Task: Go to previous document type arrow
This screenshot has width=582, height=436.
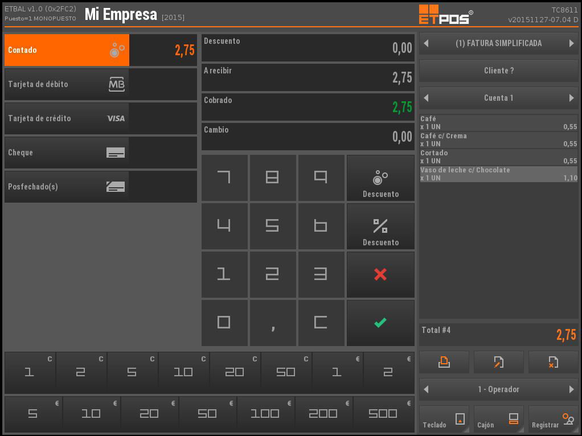Action: click(x=426, y=43)
